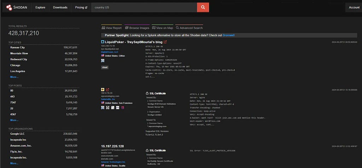Open Browse Images tab
Screen dimensions: 362x168
click(x=137, y=28)
